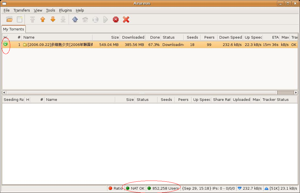This screenshot has height=193, width=300.
Task: Sort by Down Speed column header
Action: 230,37
